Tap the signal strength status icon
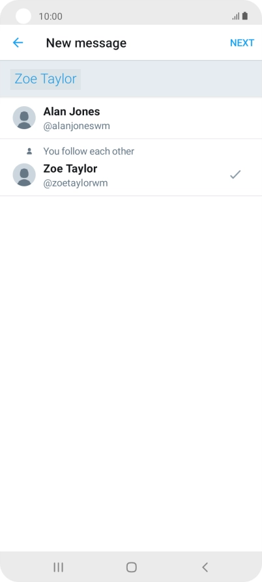The image size is (262, 582). pyautogui.click(x=236, y=16)
